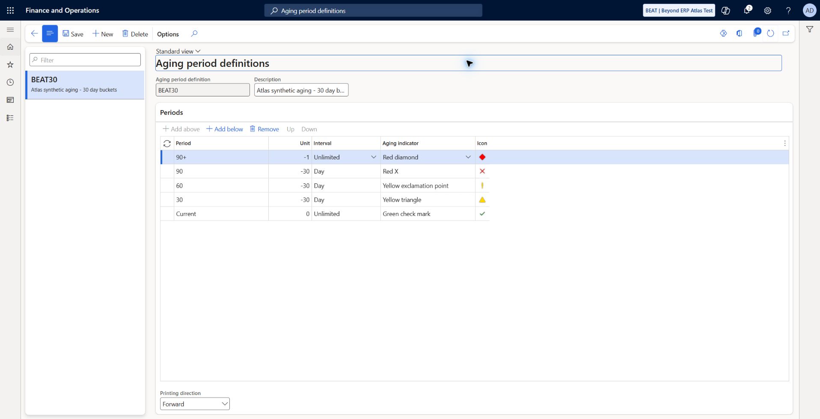This screenshot has width=820, height=419.
Task: Click the AD user avatar
Action: click(809, 10)
